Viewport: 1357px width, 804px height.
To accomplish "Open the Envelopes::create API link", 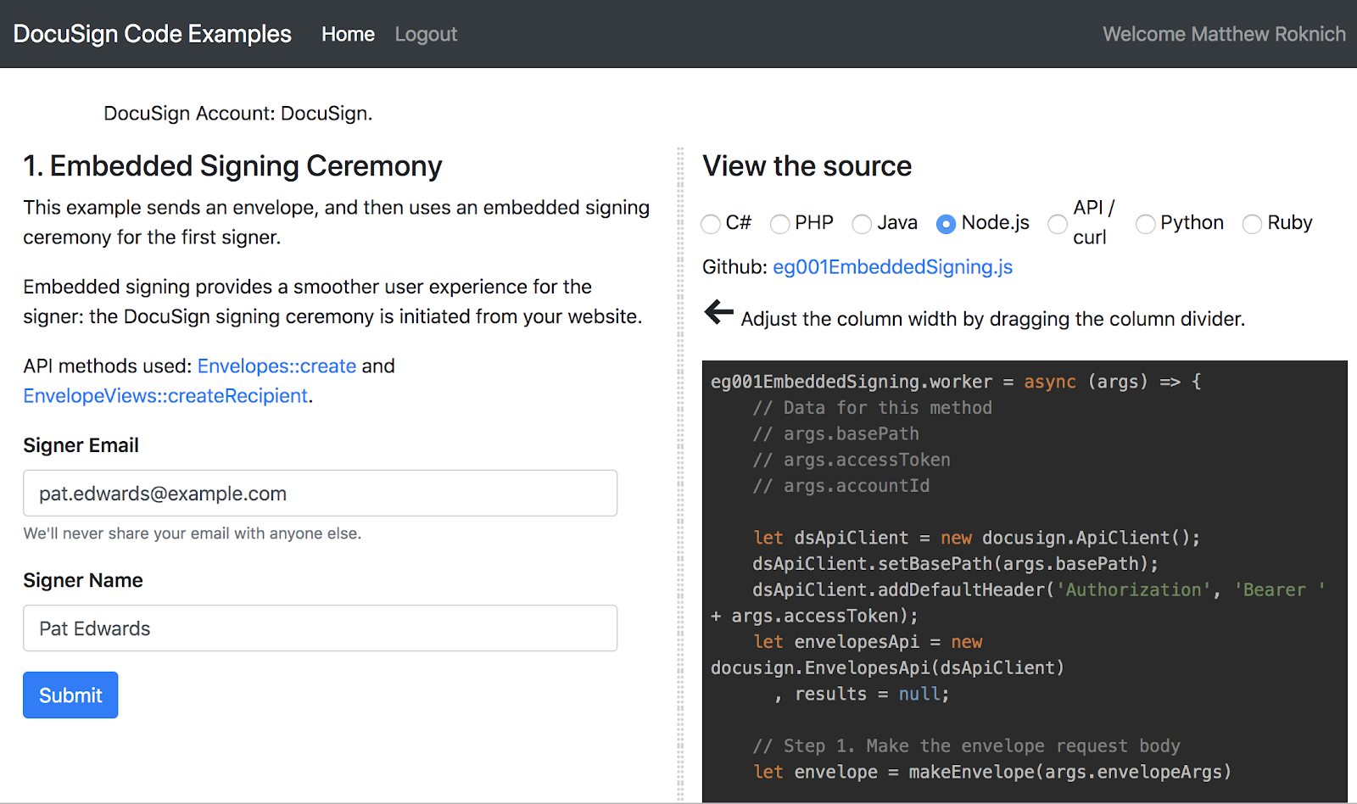I will (276, 366).
